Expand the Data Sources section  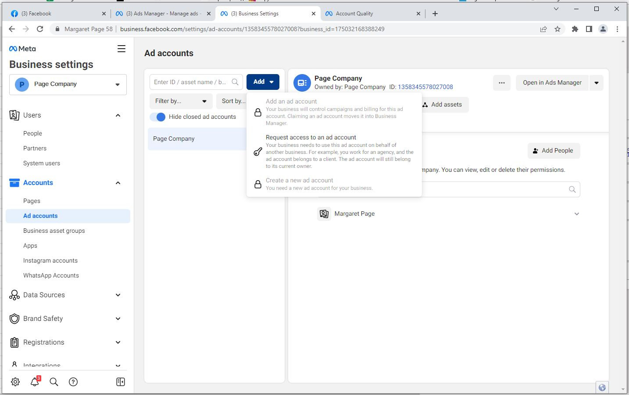point(118,295)
